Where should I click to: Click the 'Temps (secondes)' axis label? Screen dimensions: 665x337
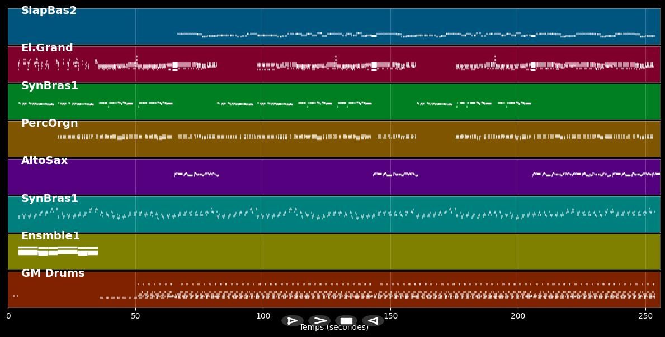coord(334,328)
